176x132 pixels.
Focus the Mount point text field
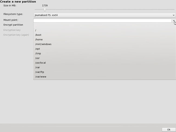(x=102, y=21)
